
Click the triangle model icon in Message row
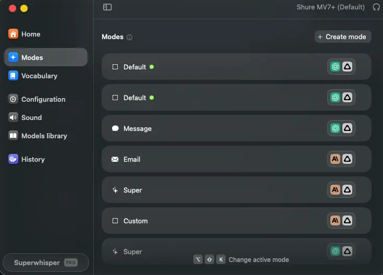[x=347, y=128]
